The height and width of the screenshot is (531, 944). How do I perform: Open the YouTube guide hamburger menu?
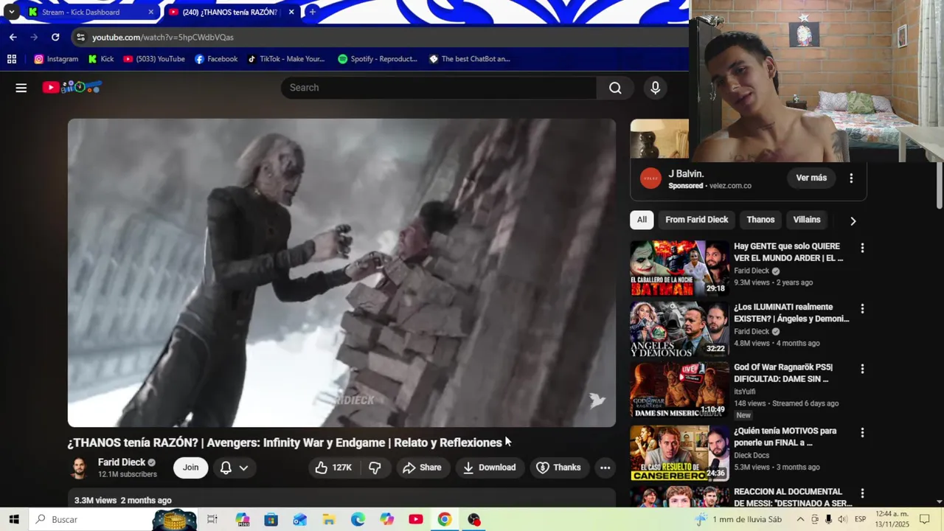click(x=21, y=88)
